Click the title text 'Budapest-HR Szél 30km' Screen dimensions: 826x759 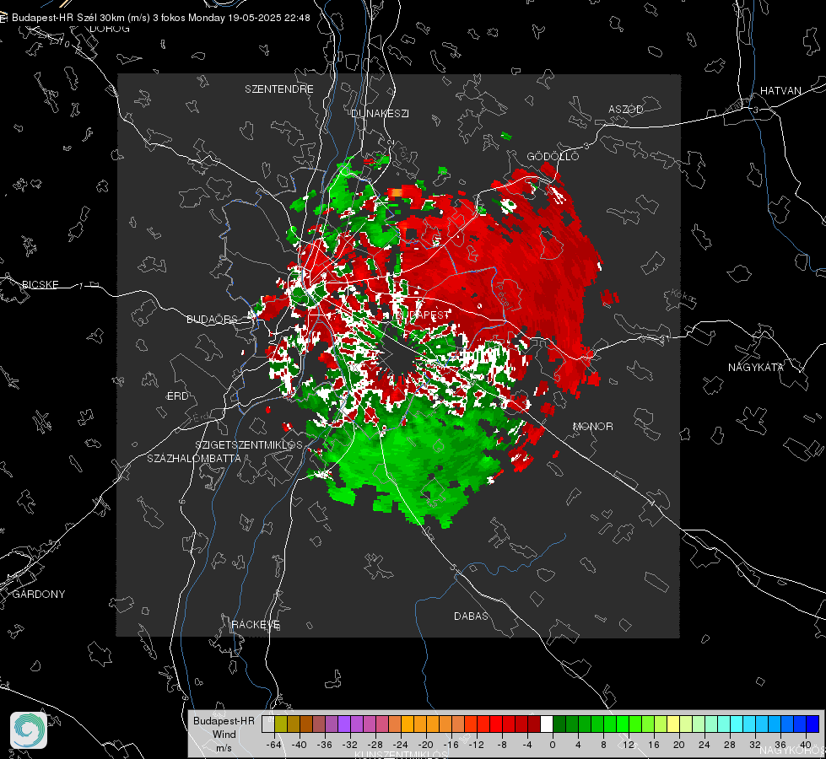click(x=68, y=18)
